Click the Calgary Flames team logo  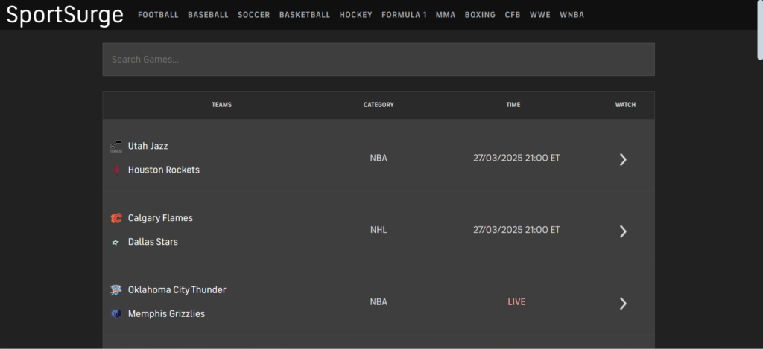[x=115, y=218]
